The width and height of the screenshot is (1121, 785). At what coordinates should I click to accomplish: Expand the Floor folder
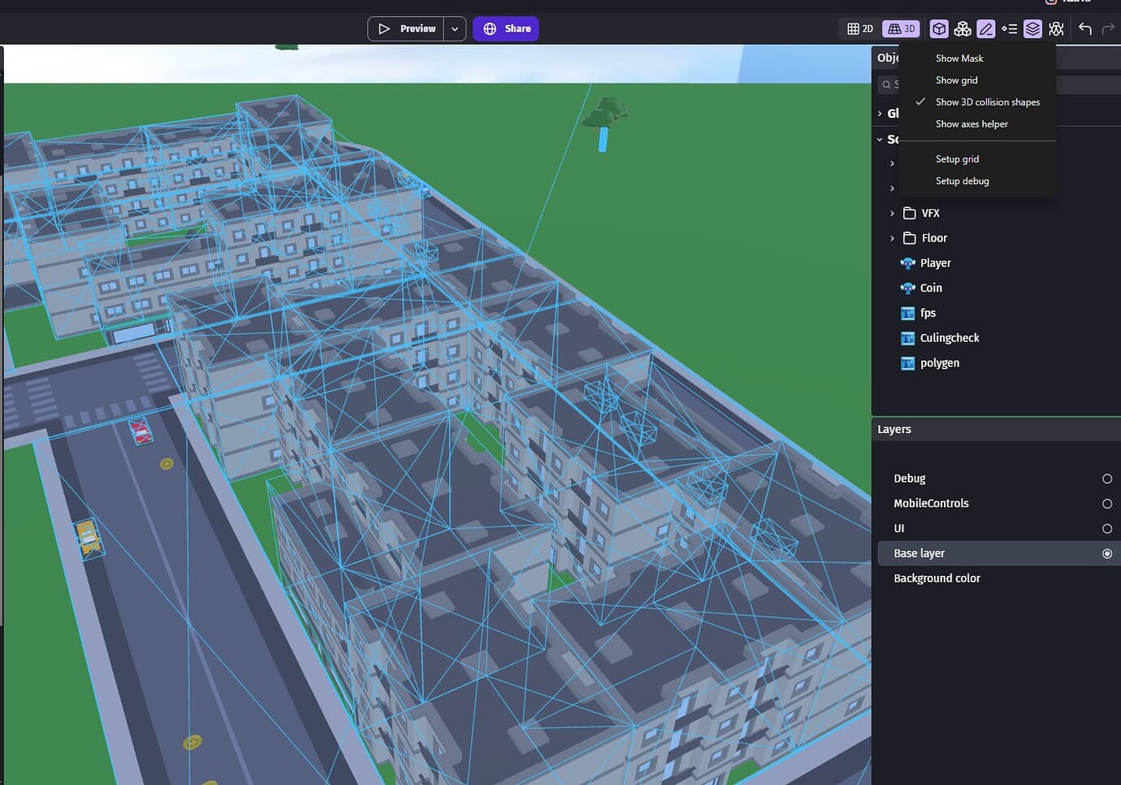892,237
